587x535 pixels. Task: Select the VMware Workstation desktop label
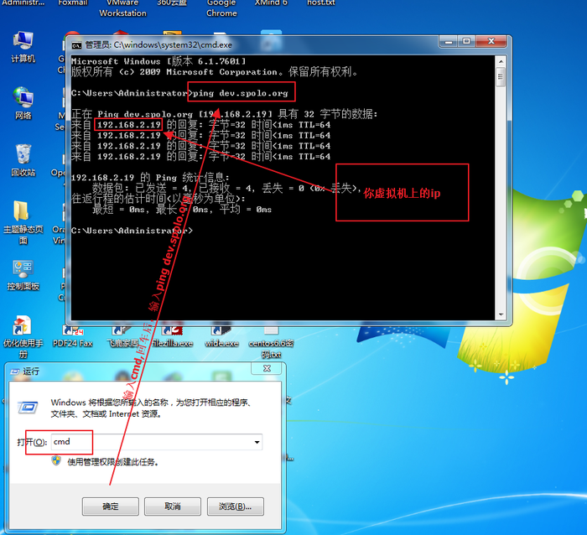click(122, 8)
